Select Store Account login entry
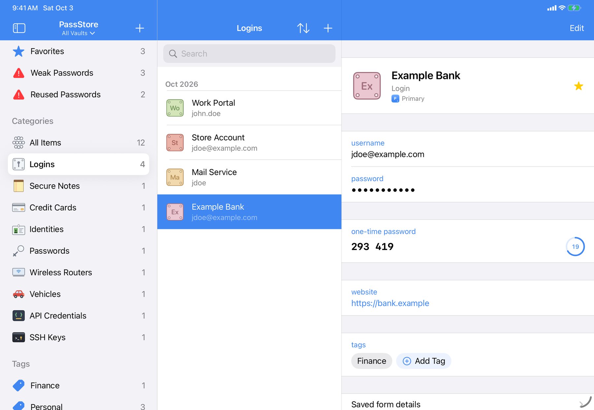This screenshot has height=410, width=594. click(x=249, y=143)
